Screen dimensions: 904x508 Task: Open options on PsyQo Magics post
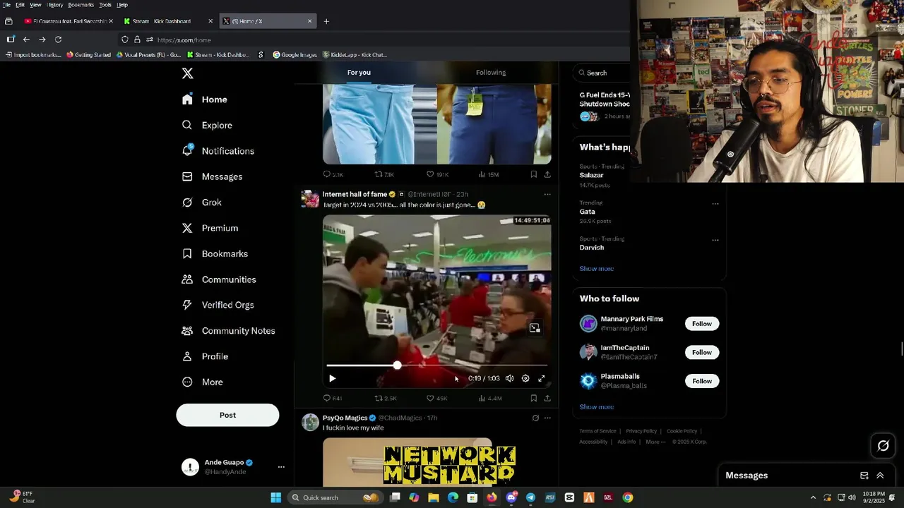pos(547,418)
